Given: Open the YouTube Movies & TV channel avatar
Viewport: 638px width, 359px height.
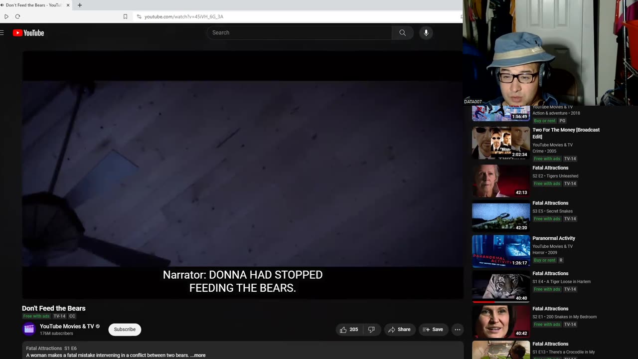Looking at the screenshot, I should coord(29,329).
